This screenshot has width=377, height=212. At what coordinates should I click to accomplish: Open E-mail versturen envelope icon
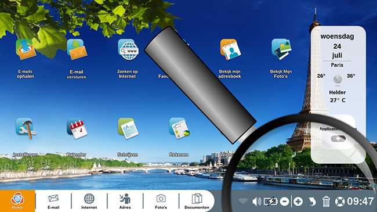(77, 49)
